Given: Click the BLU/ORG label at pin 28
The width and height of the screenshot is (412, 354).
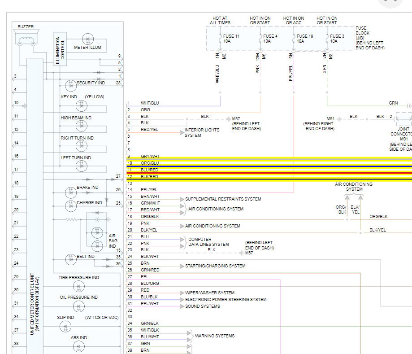Looking at the screenshot, I should point(150,284).
